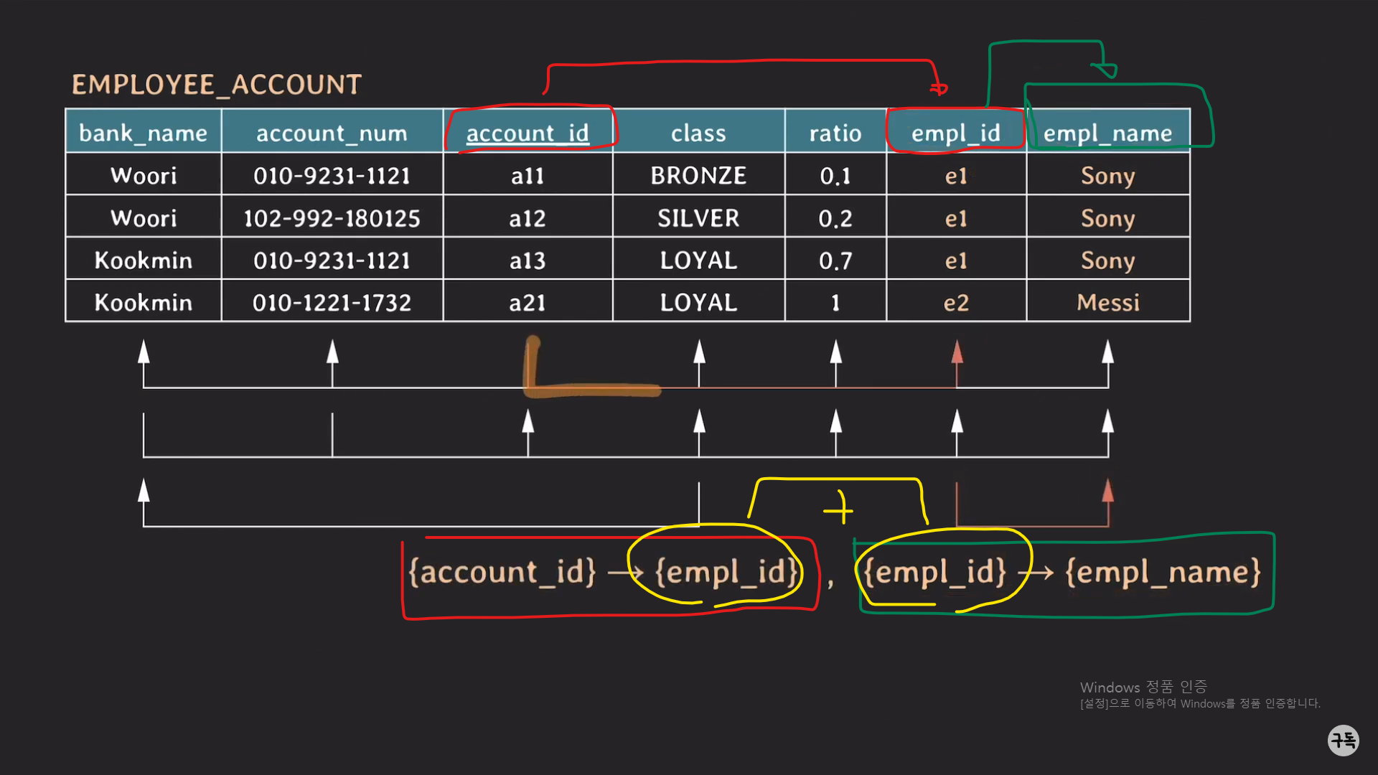Click the empl_id column header
Viewport: 1378px width, 775px height.
(x=955, y=133)
